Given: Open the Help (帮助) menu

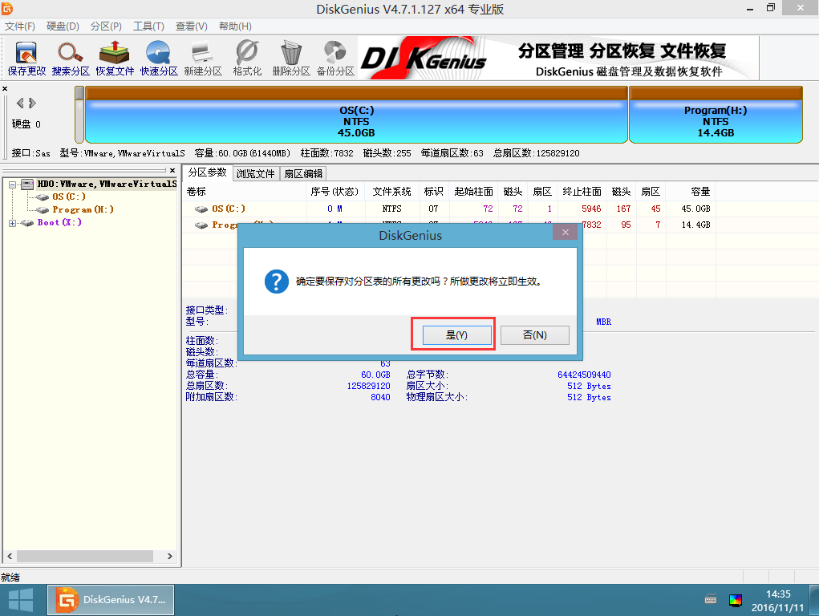Looking at the screenshot, I should pyautogui.click(x=235, y=26).
